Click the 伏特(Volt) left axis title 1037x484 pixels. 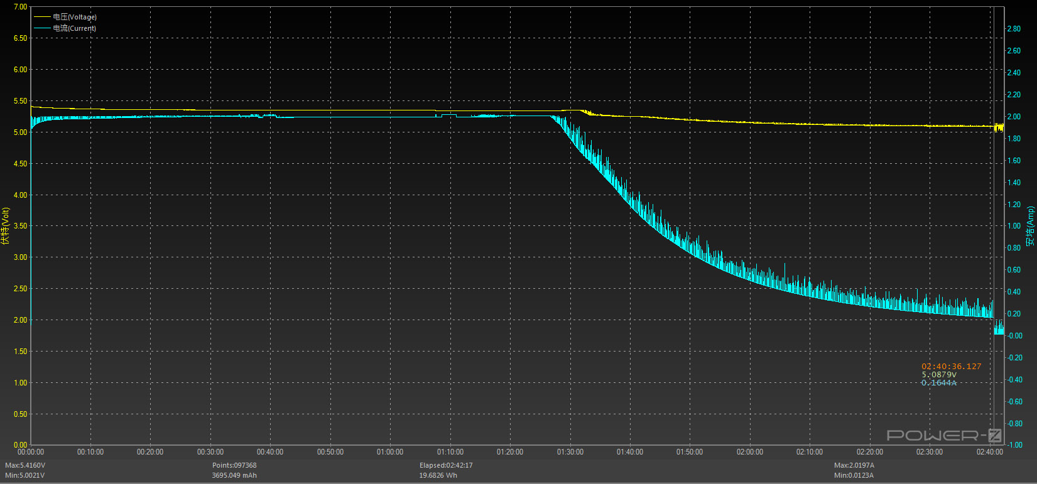tap(6, 225)
